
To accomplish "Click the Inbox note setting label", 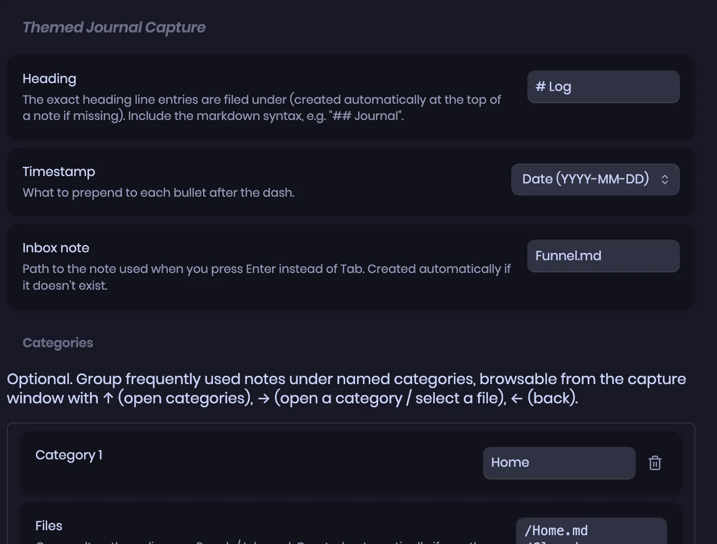I will (x=56, y=248).
